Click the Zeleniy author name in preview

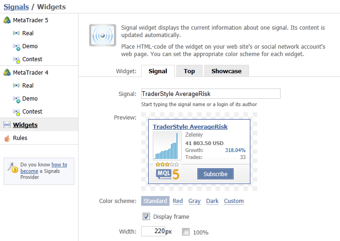pyautogui.click(x=194, y=135)
